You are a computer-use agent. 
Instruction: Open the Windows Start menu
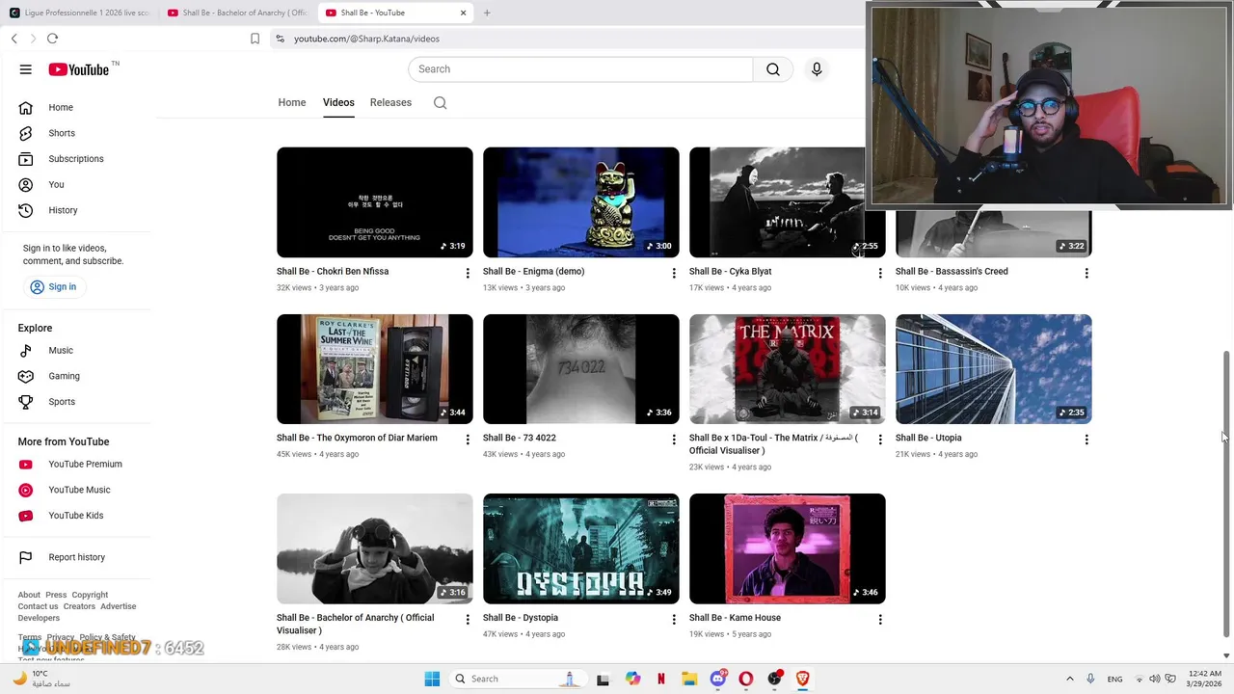(432, 679)
